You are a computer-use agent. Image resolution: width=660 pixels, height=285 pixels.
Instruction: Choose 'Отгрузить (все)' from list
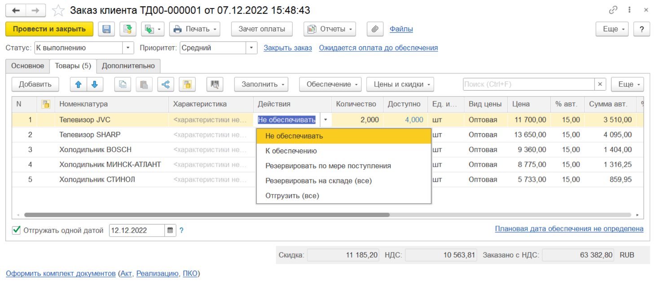click(292, 196)
